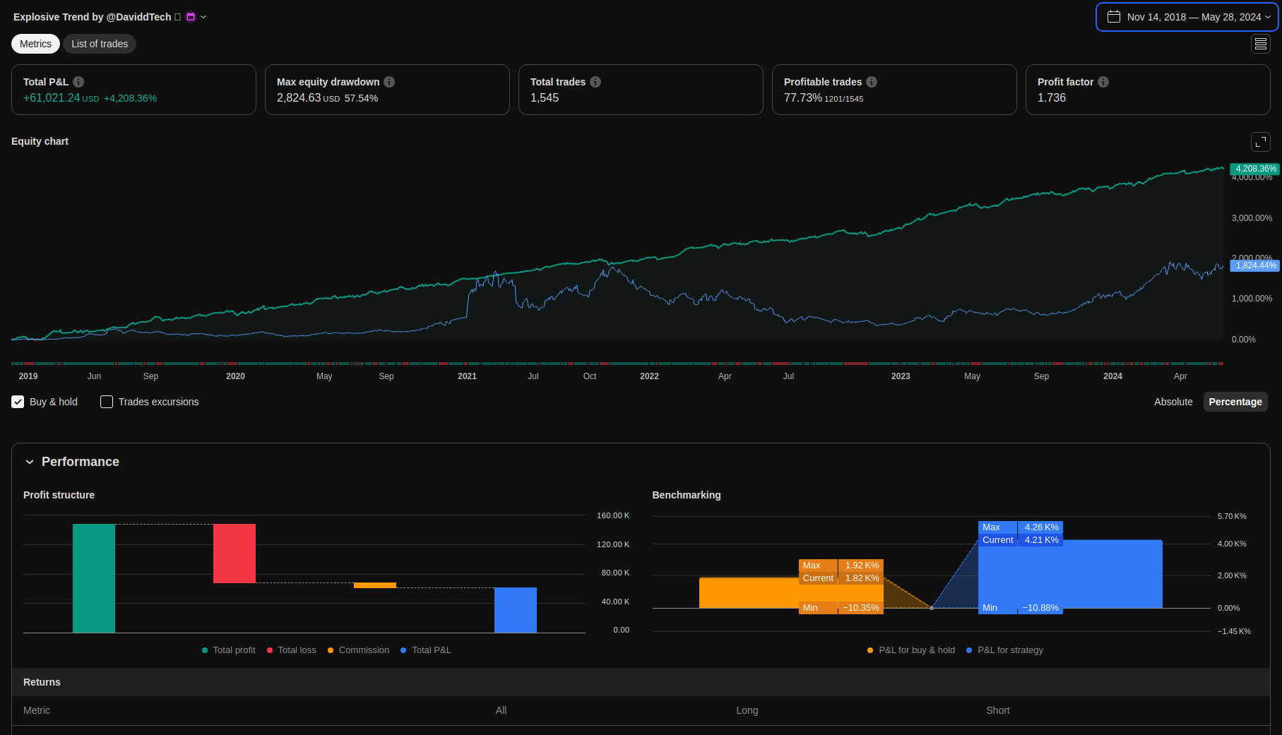The height and width of the screenshot is (735, 1282).
Task: Open the List of trades tab
Action: click(100, 44)
